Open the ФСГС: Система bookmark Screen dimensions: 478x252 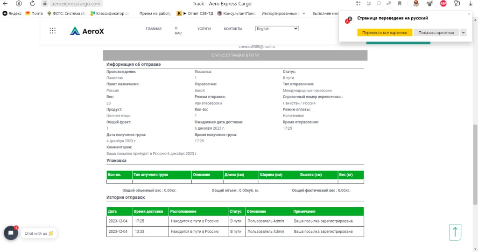[66, 14]
